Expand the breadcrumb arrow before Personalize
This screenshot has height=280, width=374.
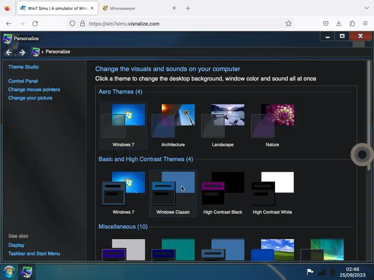pyautogui.click(x=42, y=52)
